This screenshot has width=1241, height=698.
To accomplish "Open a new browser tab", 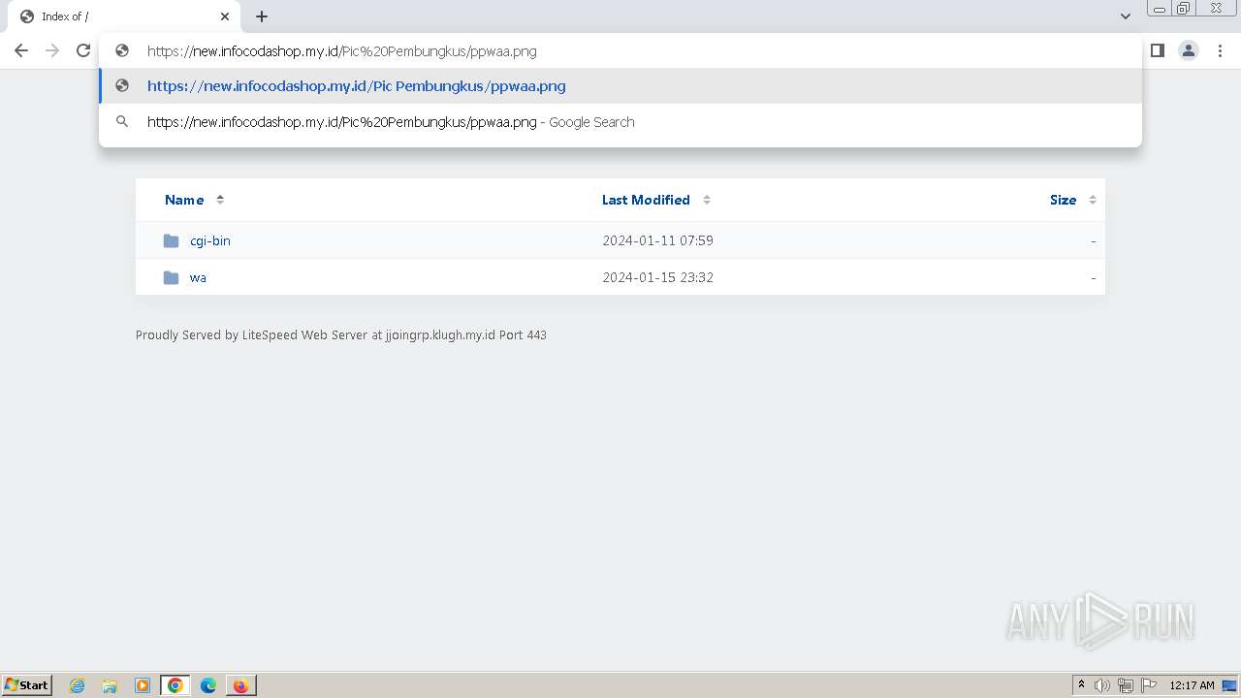I will [262, 16].
